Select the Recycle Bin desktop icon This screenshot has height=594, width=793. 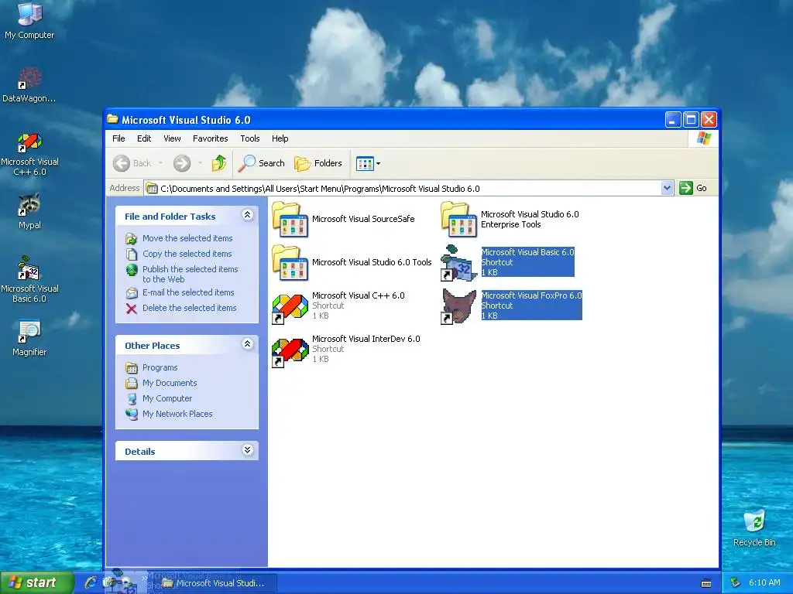pyautogui.click(x=754, y=527)
